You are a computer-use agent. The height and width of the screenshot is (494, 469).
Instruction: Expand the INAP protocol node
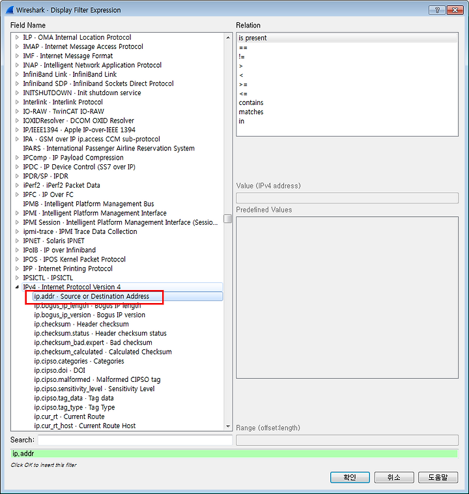coord(17,65)
